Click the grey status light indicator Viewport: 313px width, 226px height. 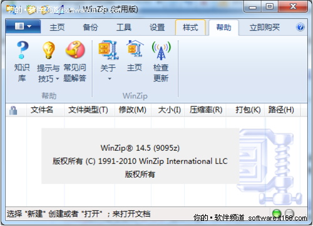289,213
